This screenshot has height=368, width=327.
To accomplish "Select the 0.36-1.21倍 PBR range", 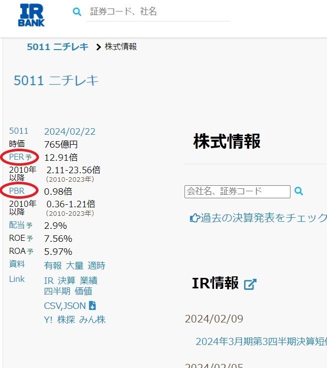I will [71, 204].
